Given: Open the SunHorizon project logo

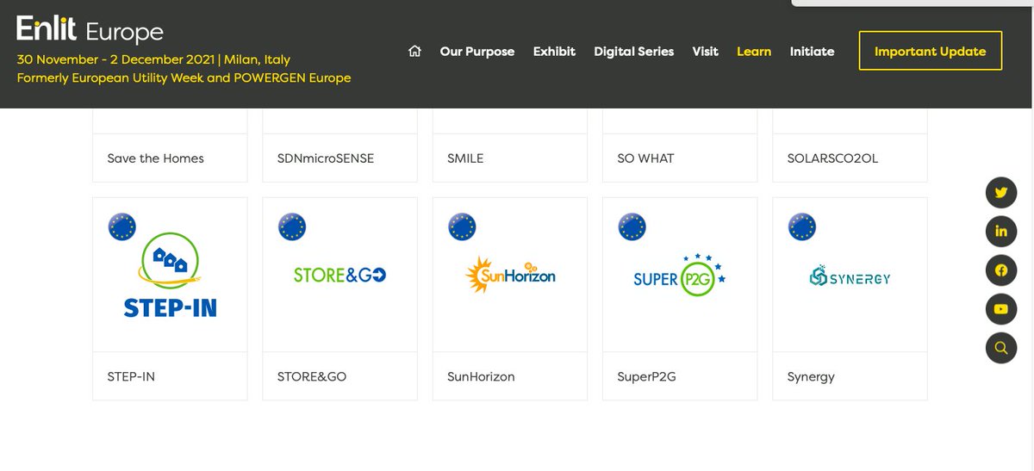Looking at the screenshot, I should [510, 276].
